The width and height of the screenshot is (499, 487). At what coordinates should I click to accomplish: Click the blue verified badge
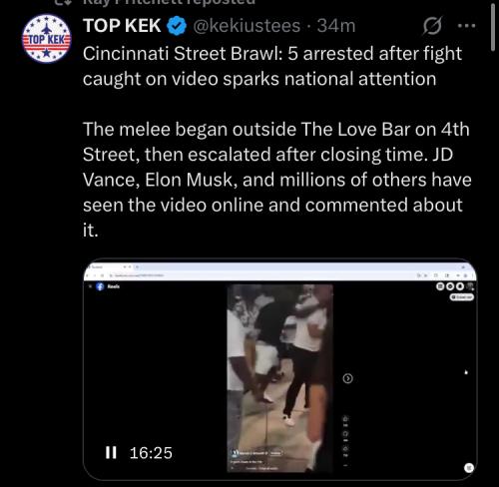point(177,26)
